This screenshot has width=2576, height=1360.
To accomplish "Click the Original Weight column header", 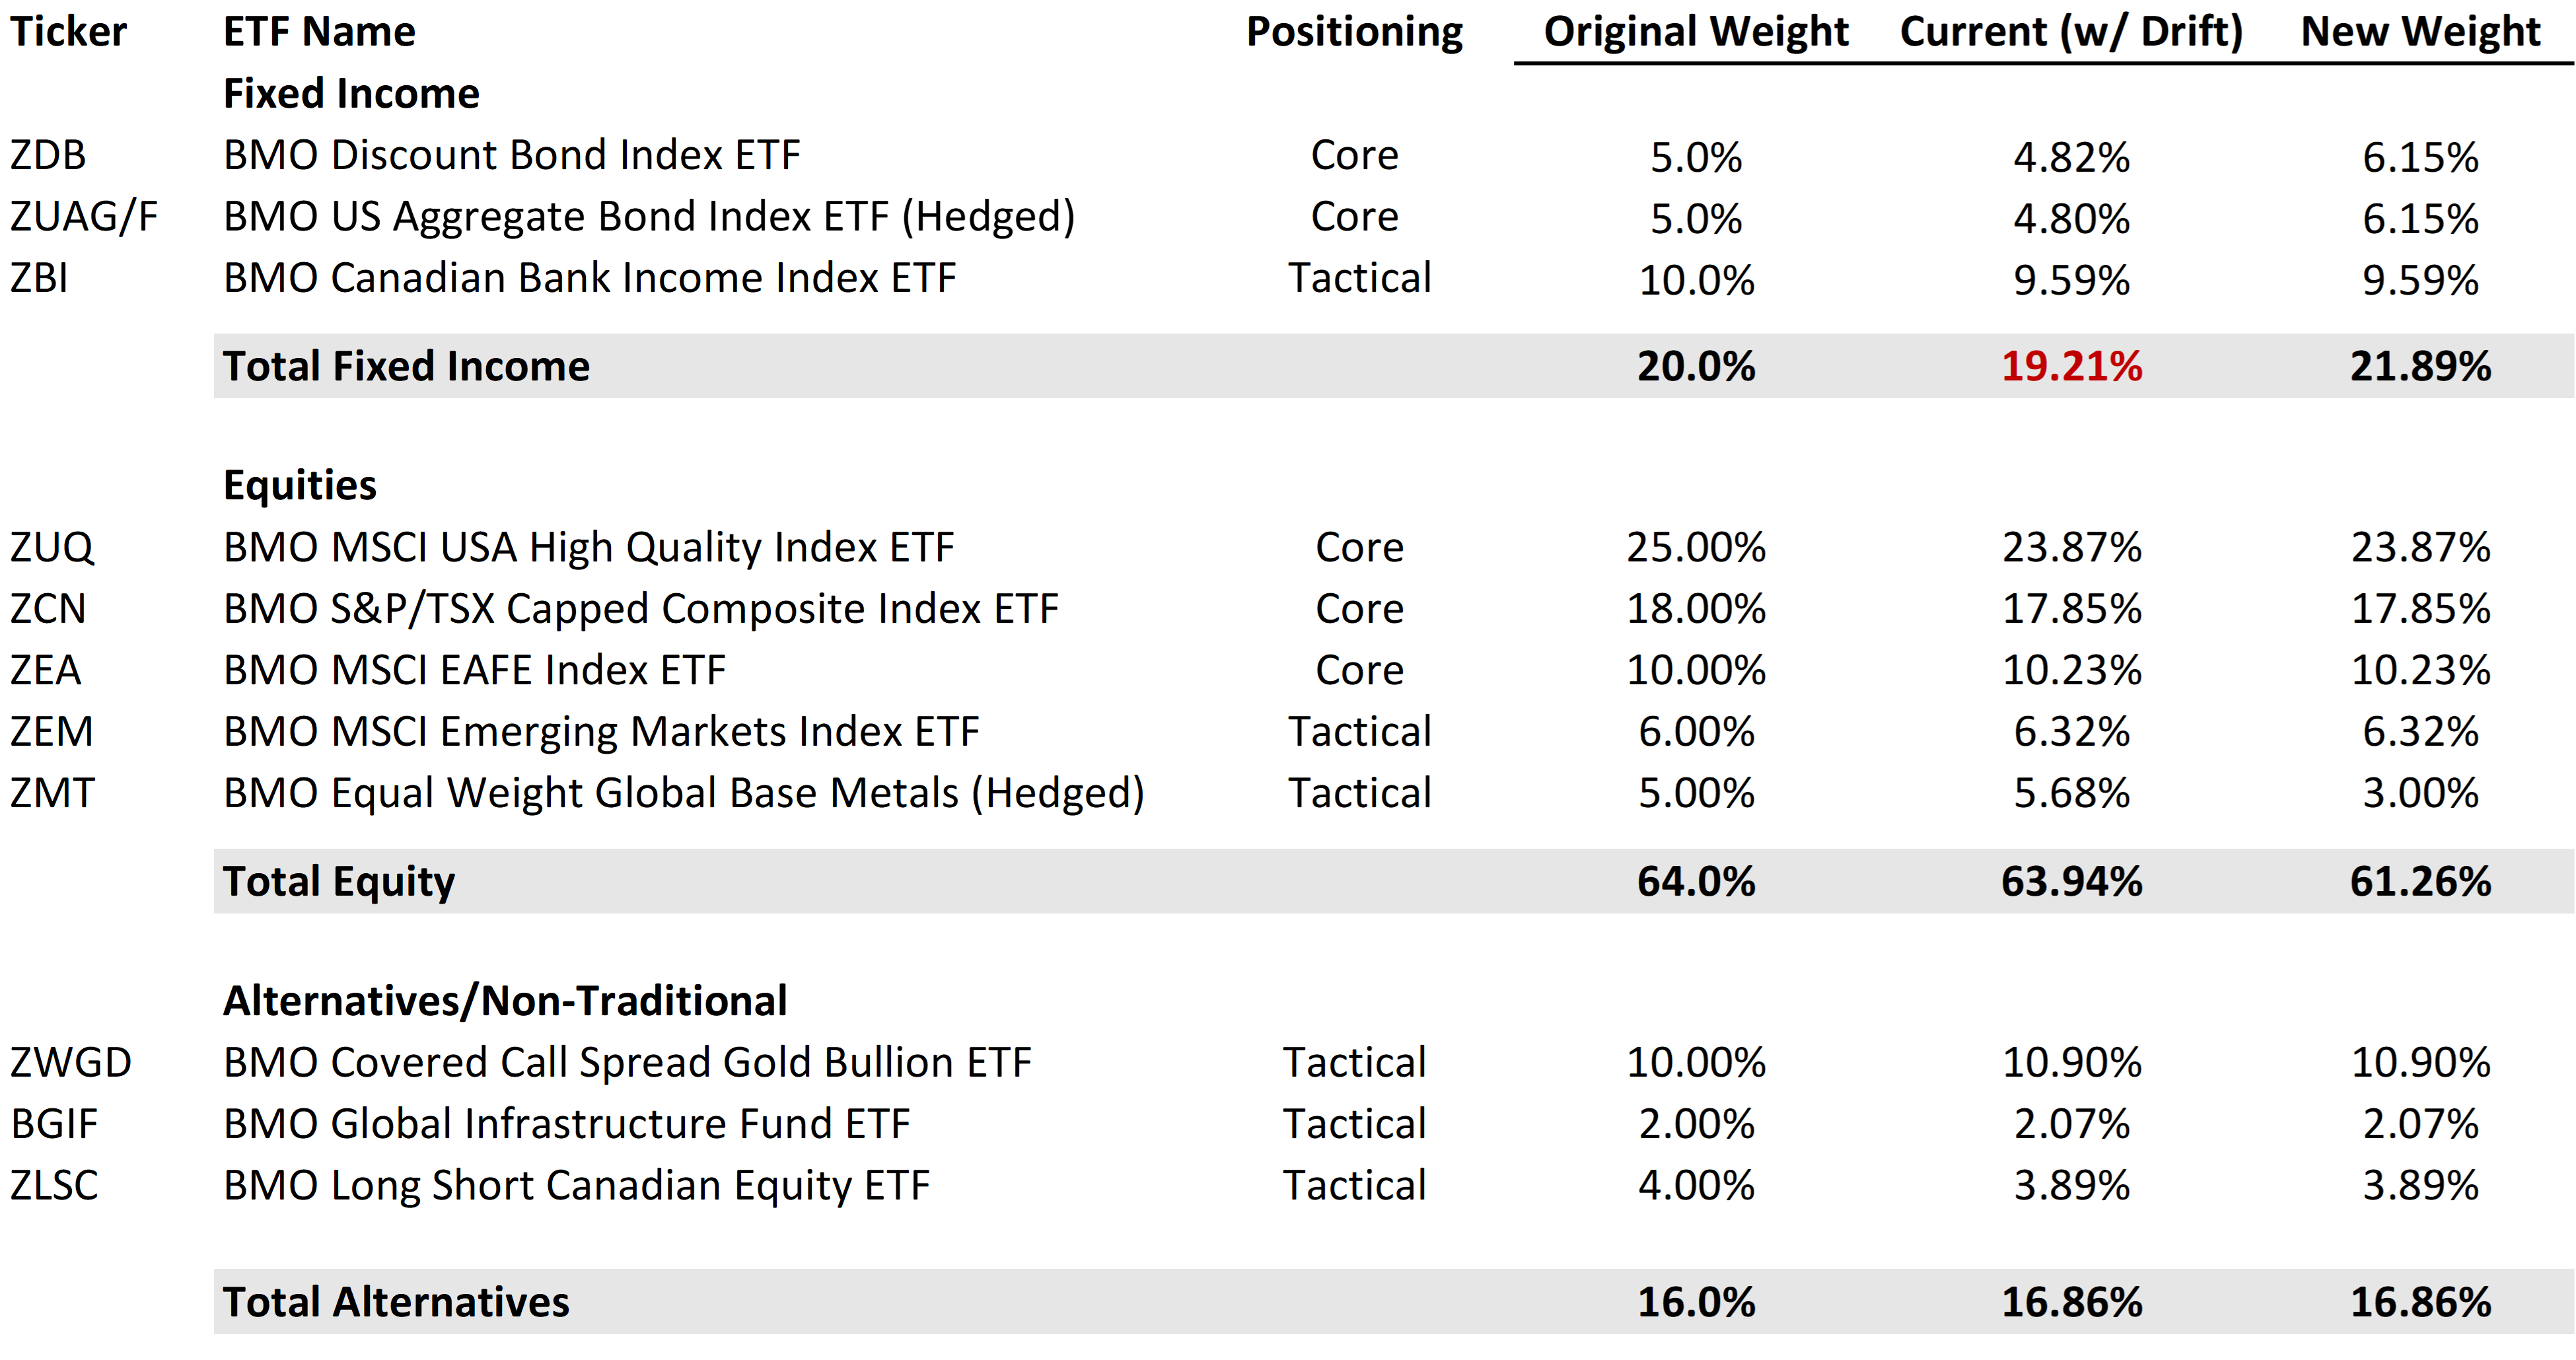I will click(1696, 32).
